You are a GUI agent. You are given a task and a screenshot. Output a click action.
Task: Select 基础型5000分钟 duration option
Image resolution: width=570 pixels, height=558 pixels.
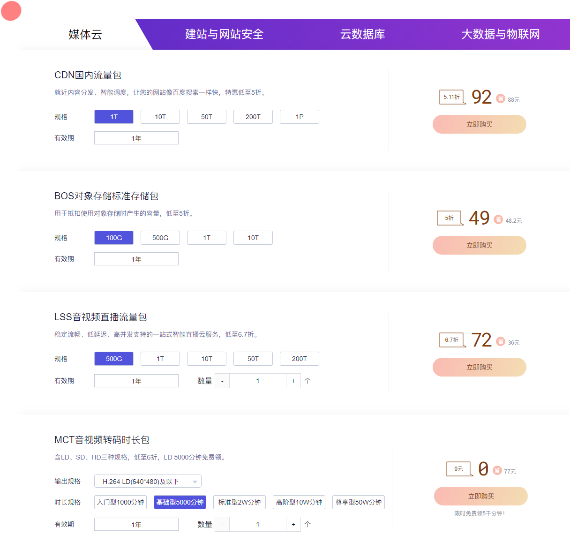[x=180, y=502]
